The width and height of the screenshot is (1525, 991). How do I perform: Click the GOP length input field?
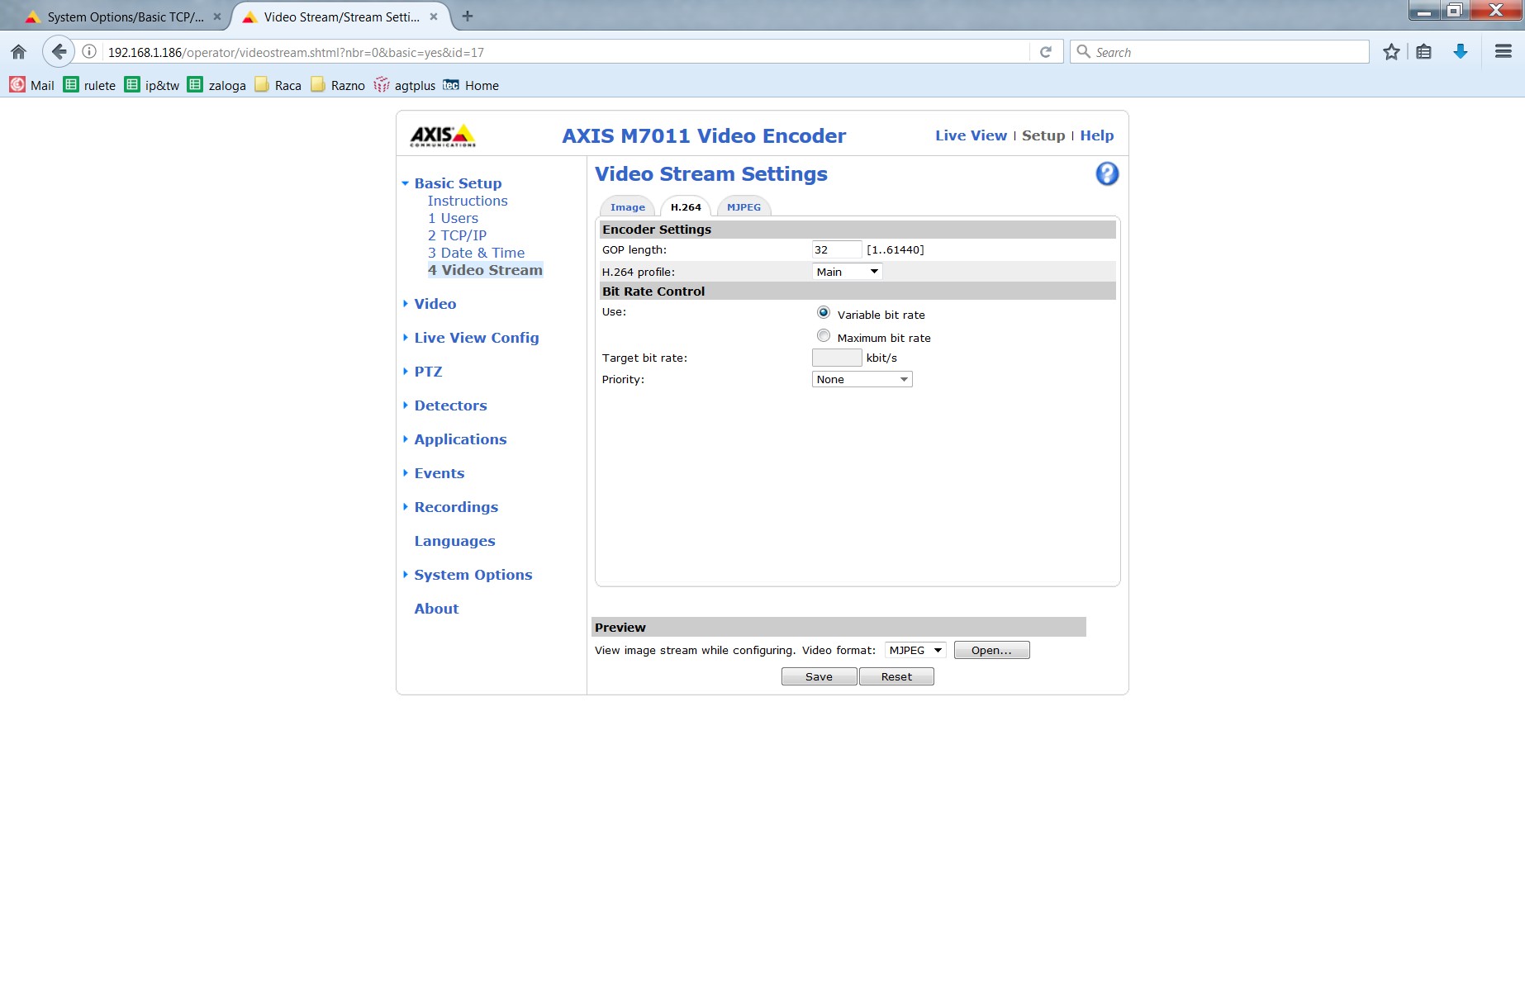[837, 249]
